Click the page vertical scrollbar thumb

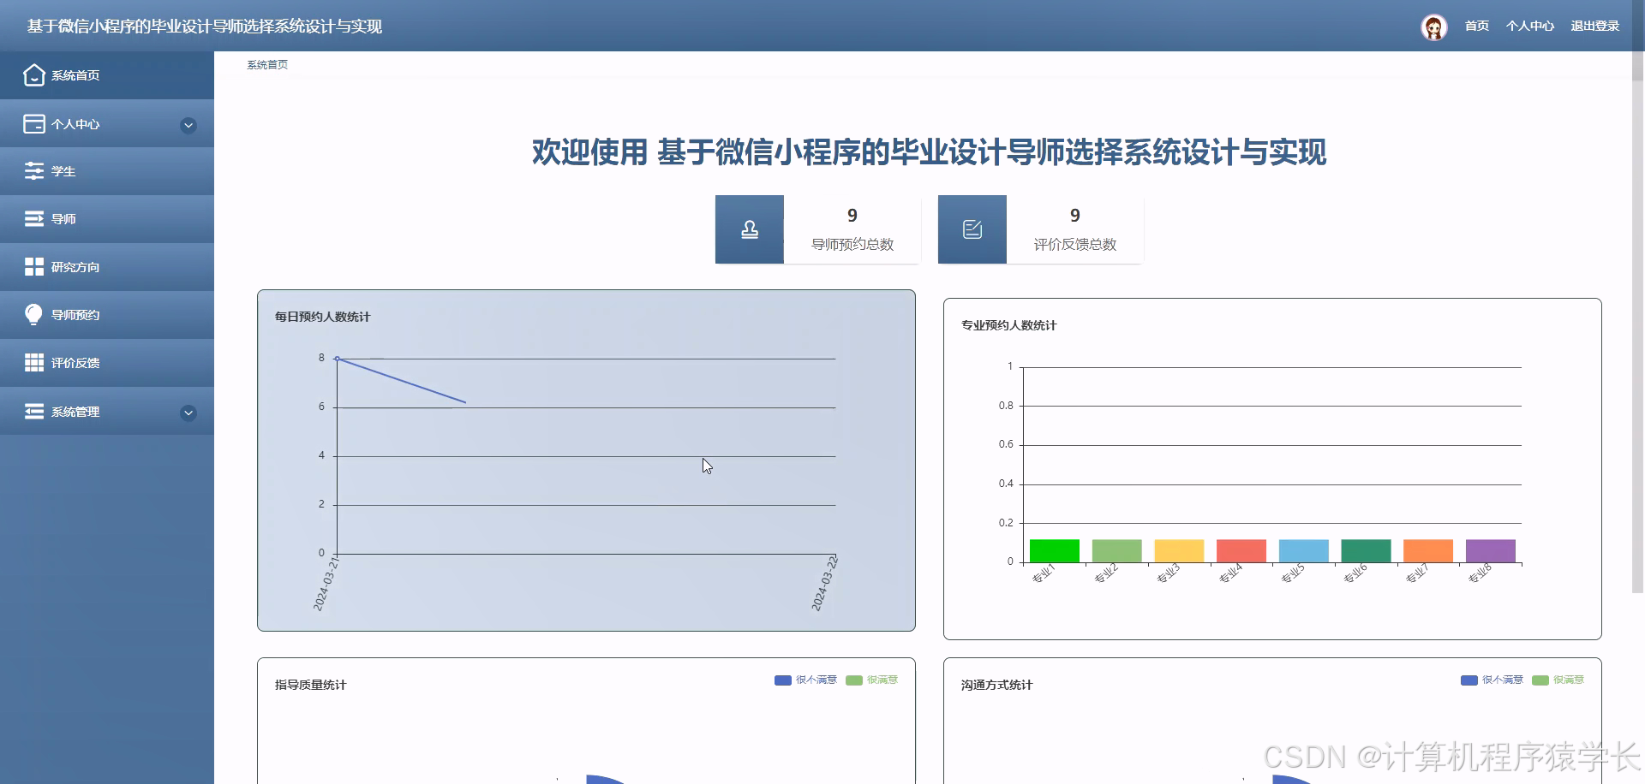1638,321
